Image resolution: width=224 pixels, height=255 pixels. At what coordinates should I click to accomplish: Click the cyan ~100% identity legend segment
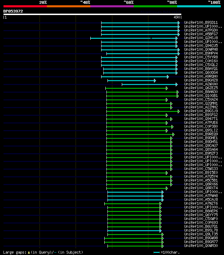pyautogui.click(x=199, y=6)
